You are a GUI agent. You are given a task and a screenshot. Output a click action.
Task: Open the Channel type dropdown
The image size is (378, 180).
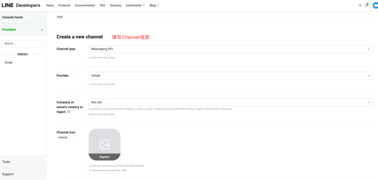(230, 49)
